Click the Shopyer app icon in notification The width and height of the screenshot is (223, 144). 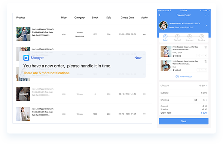pos(26,58)
